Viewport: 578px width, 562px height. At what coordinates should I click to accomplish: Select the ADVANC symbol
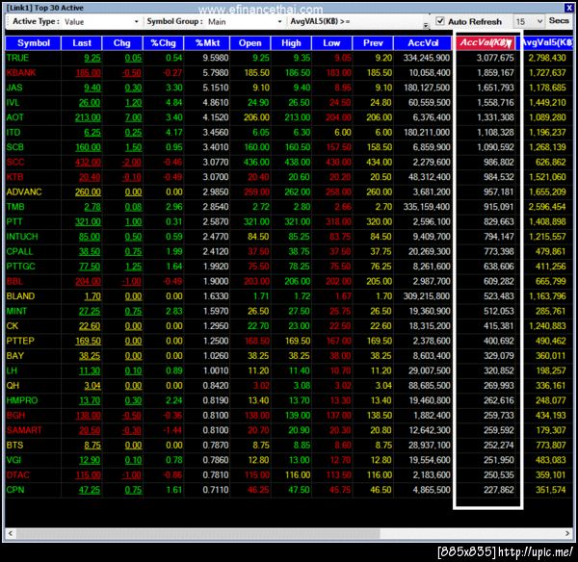(x=24, y=192)
